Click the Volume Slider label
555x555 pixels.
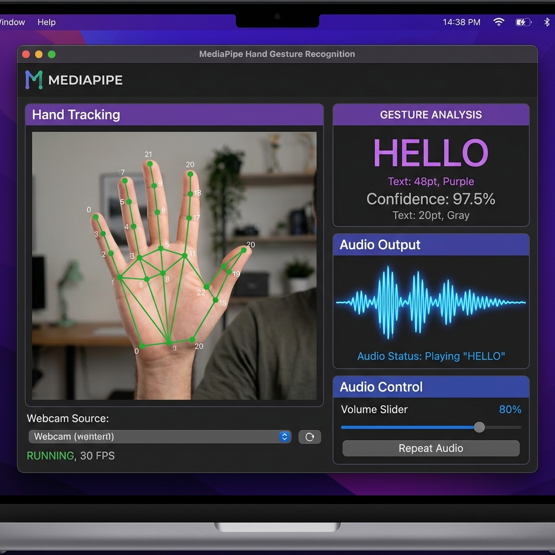374,410
